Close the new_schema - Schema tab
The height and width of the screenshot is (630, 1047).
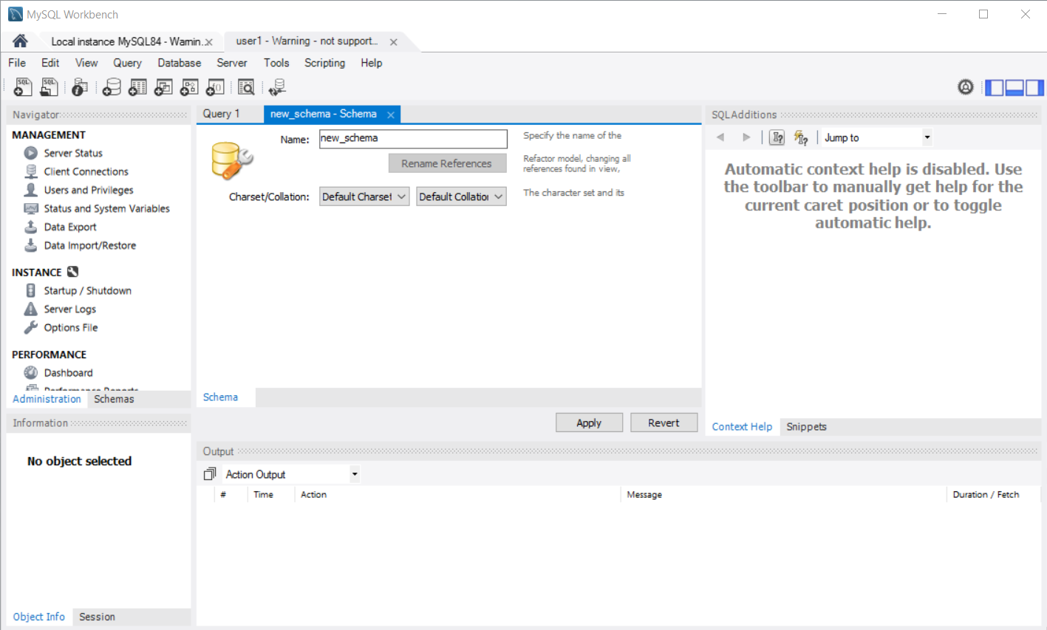pyautogui.click(x=391, y=114)
